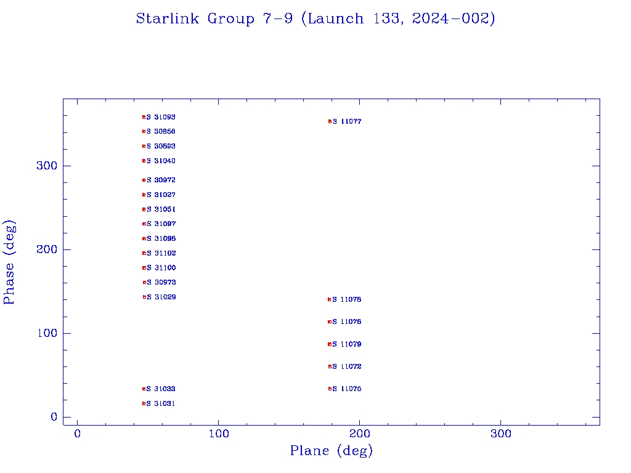Select the 'S 31102' satellite label

pos(161,253)
